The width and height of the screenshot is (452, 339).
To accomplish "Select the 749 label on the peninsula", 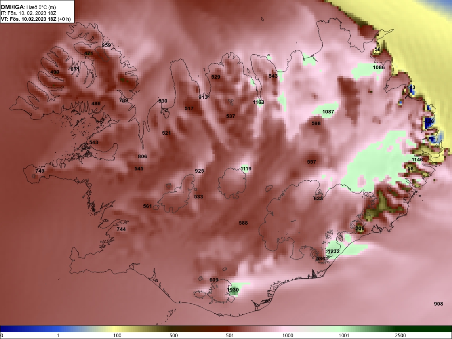I will tap(40, 171).
